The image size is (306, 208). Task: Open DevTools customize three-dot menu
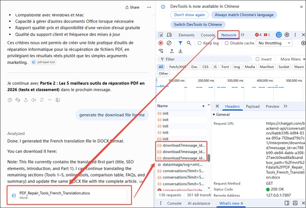point(295,35)
